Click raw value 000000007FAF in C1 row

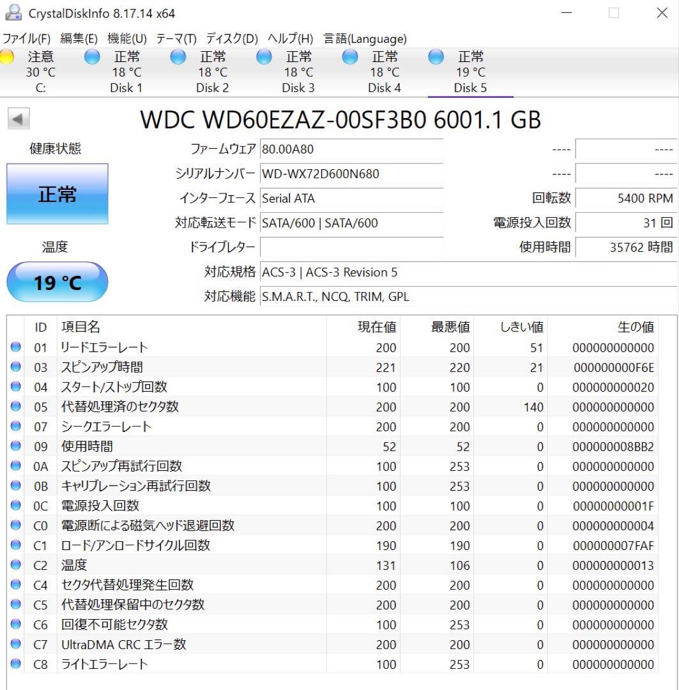(613, 546)
